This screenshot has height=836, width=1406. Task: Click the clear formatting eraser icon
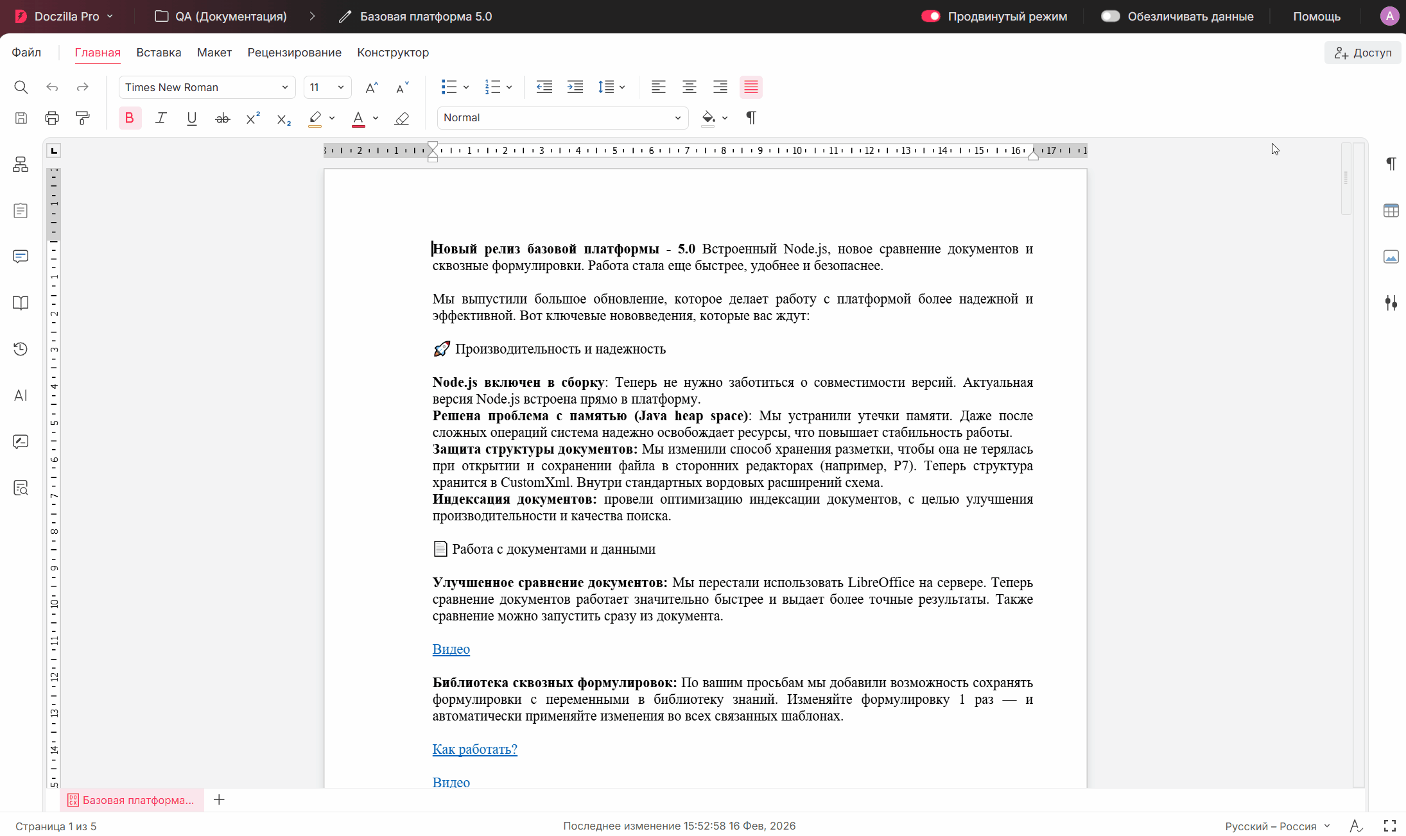[402, 118]
